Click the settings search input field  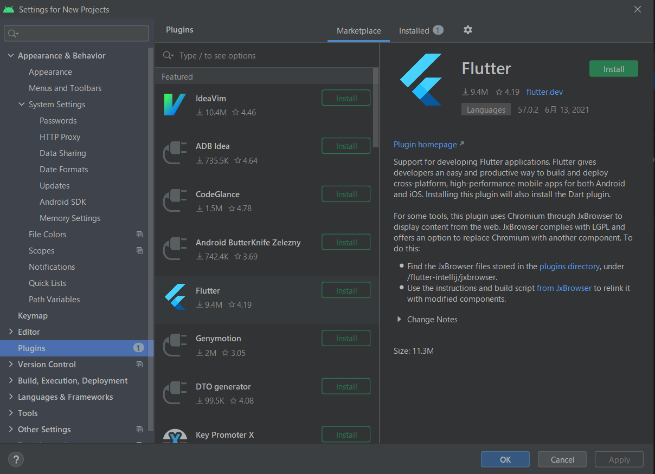point(76,34)
